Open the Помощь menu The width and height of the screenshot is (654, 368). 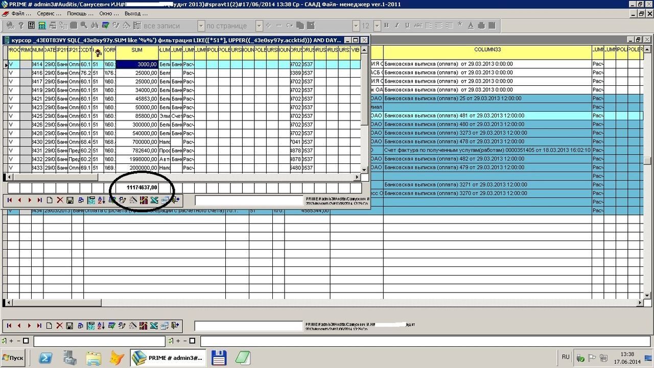coord(79,14)
